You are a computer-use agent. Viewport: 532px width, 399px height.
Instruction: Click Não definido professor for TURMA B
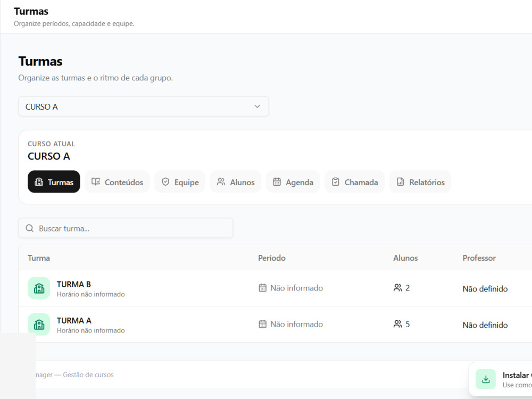485,289
